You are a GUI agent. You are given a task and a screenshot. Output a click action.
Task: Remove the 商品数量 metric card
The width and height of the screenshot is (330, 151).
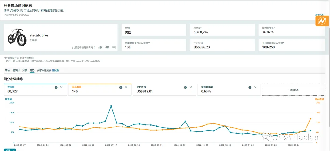coord(126,87)
